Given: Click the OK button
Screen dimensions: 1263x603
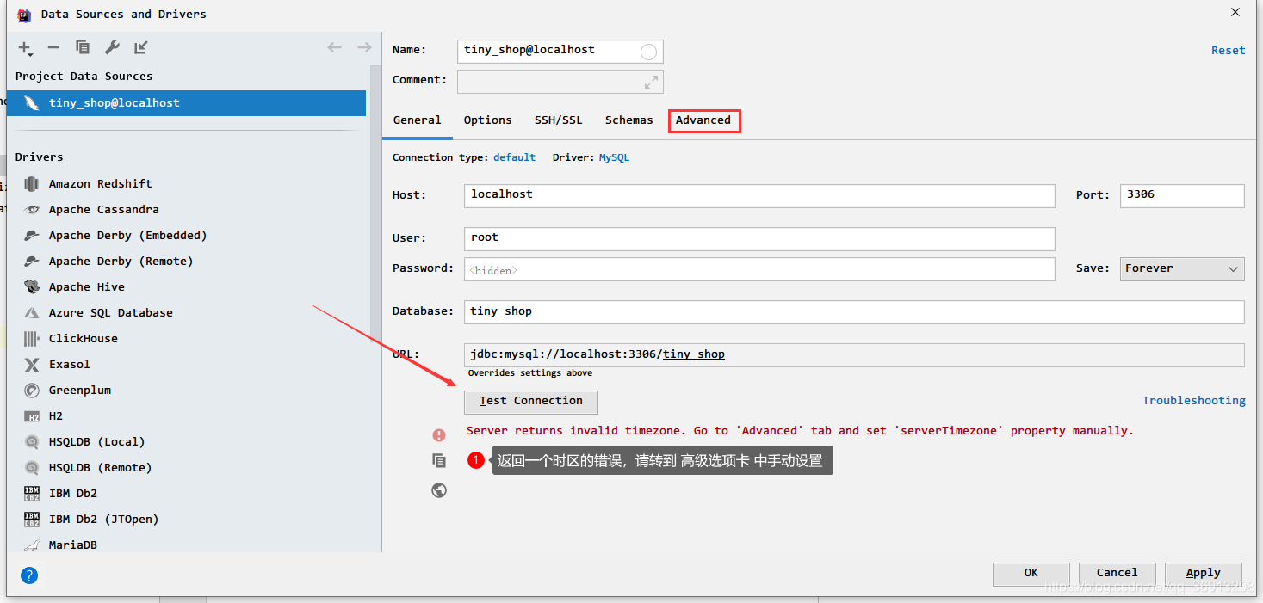Looking at the screenshot, I should (1031, 573).
